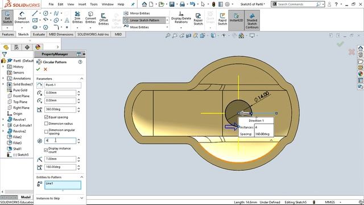Collapse the Parameters section
The image size is (364, 205).
82,79
